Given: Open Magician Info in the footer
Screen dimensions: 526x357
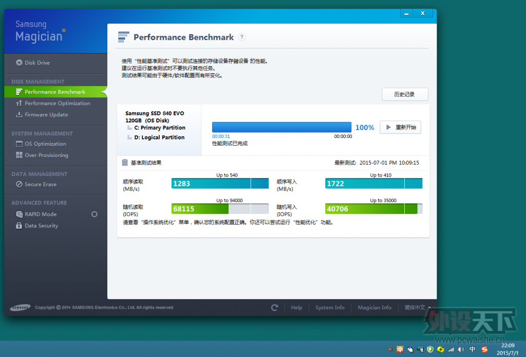Looking at the screenshot, I should point(374,307).
